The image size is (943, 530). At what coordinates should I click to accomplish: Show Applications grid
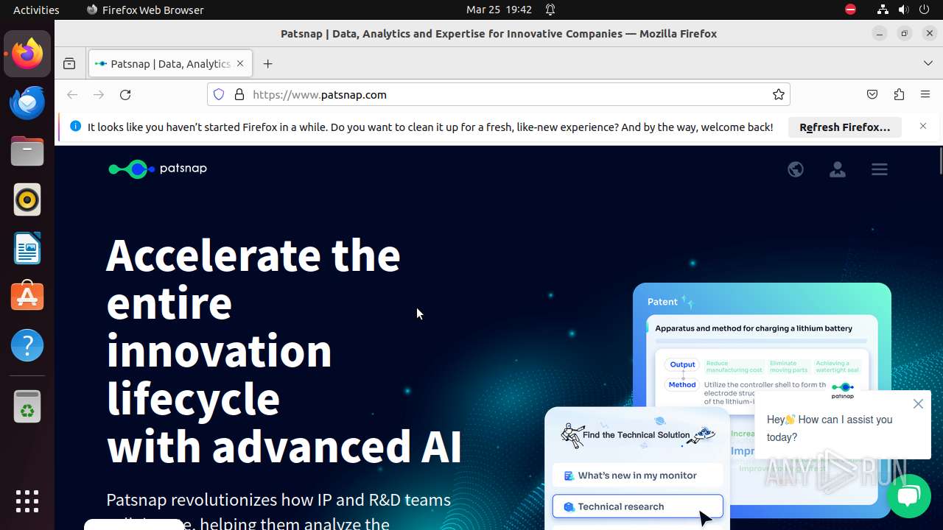[x=27, y=501]
